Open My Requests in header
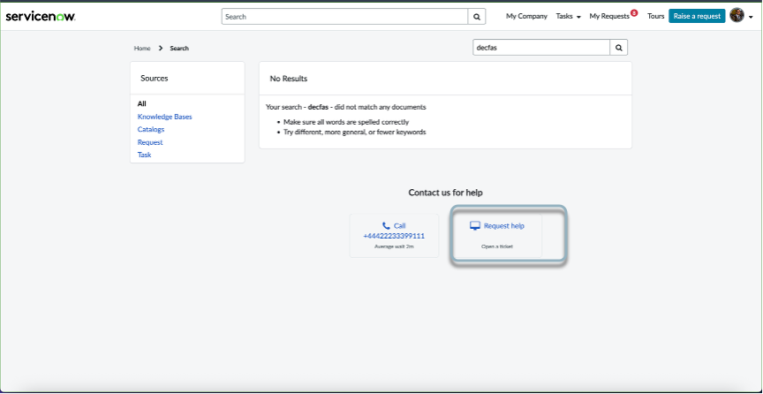The image size is (763, 394). coord(609,16)
